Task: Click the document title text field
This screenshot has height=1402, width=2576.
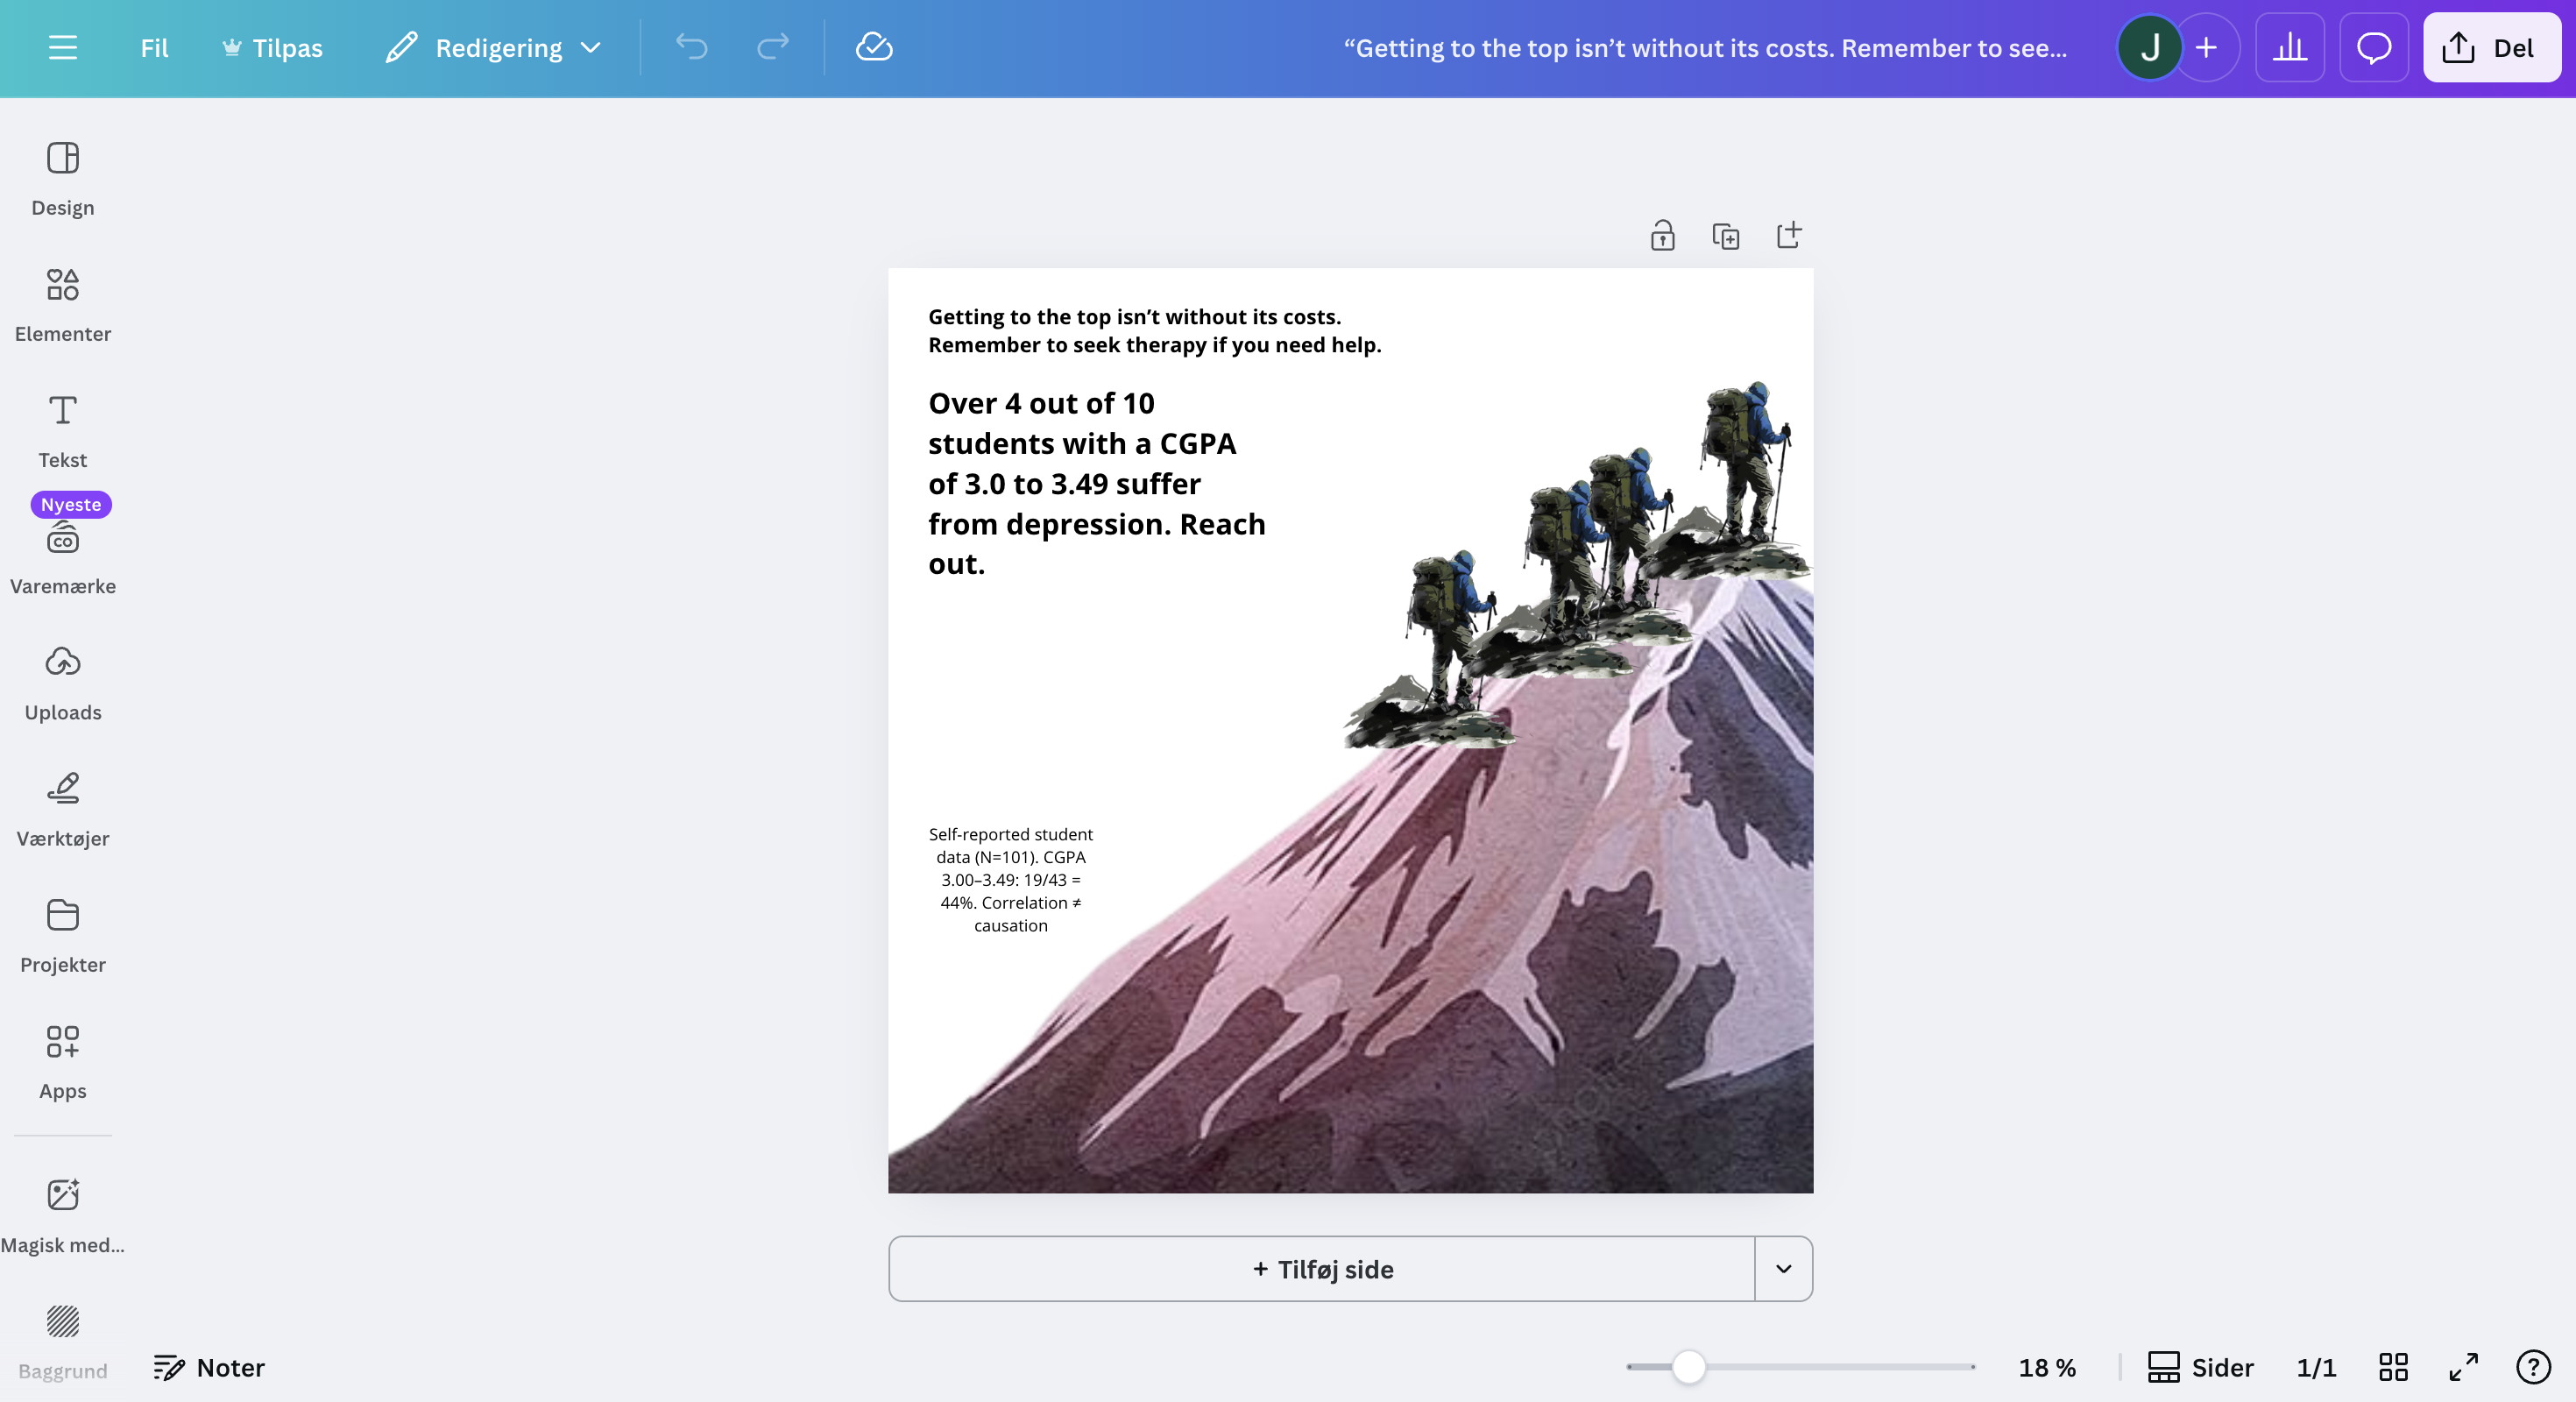Action: pyautogui.click(x=1704, y=47)
